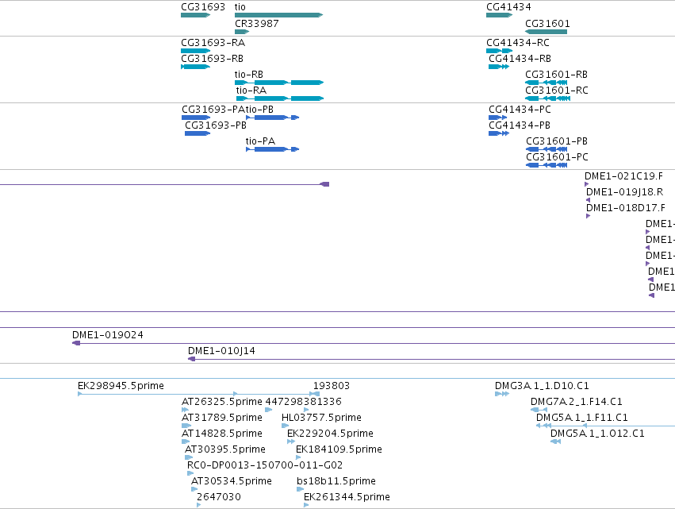Click the 193803 EST label
This screenshot has width=675, height=509.
click(331, 386)
